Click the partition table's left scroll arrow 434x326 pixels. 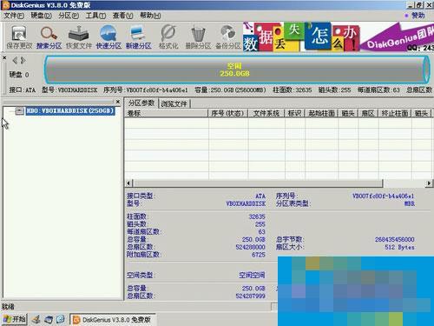pyautogui.click(x=129, y=183)
